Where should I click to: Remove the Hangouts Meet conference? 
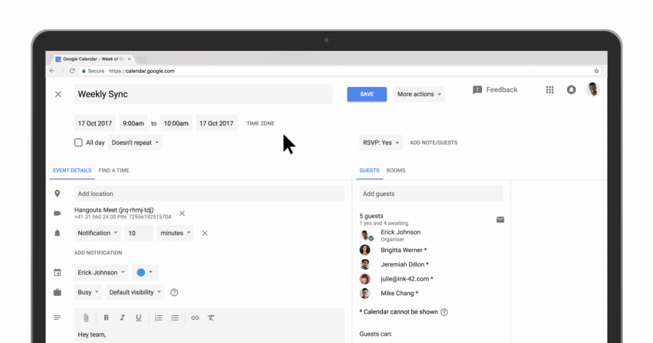182,213
